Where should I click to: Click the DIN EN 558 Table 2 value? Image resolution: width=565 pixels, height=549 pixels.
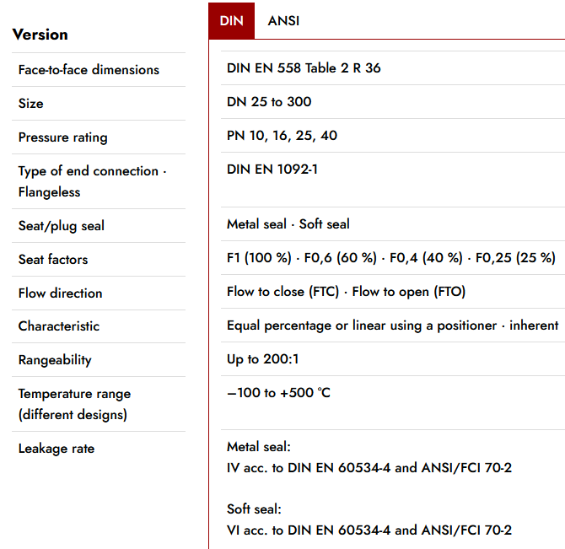(x=304, y=68)
